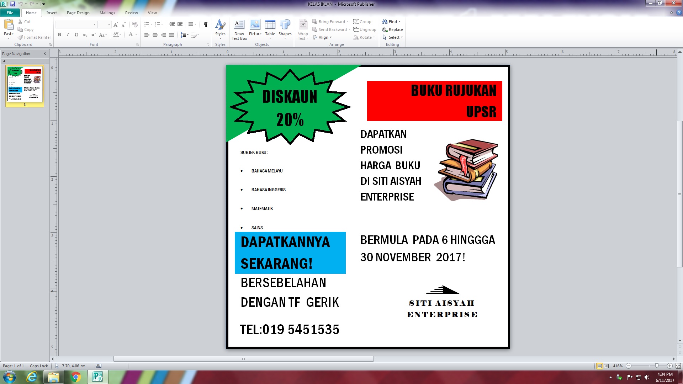Toggle paragraph marks display
Viewport: 683px width, 384px height.
(205, 25)
